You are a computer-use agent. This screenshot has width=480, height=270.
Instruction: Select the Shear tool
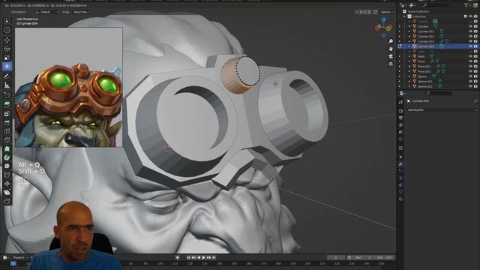click(7, 192)
